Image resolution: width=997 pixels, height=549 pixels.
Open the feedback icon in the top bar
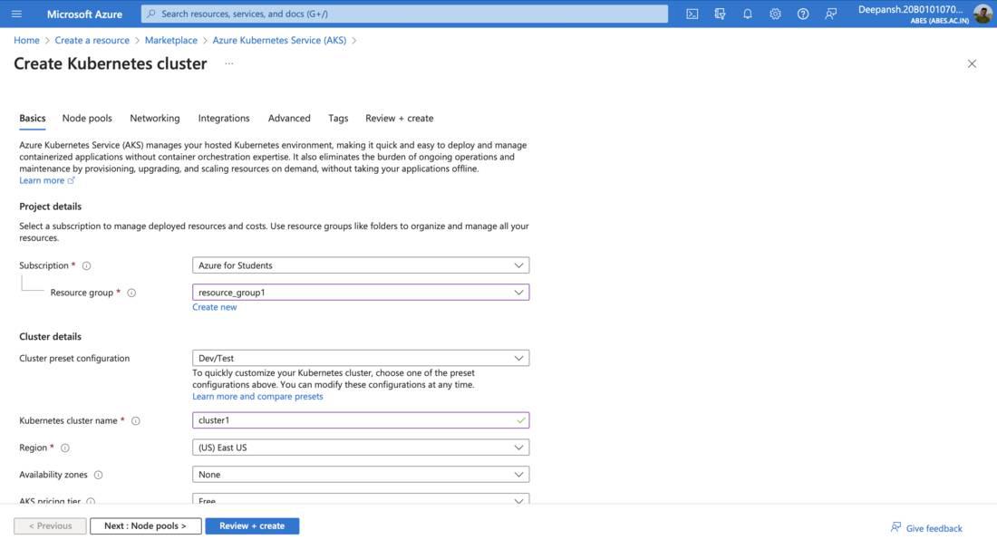click(830, 14)
